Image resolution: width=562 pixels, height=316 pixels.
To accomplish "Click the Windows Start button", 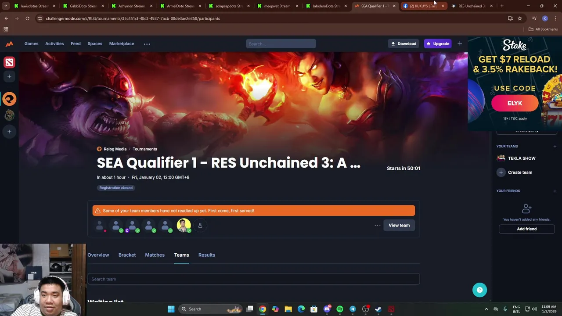I will pos(171,309).
